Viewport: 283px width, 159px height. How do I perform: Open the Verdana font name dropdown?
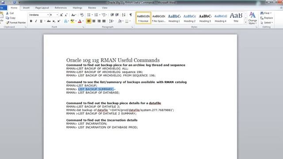(x=48, y=15)
